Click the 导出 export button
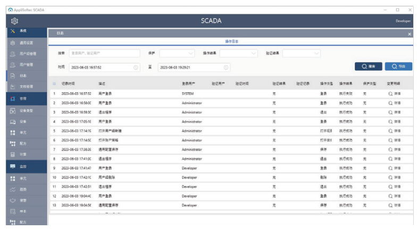This screenshot has width=418, height=230. tap(398, 67)
